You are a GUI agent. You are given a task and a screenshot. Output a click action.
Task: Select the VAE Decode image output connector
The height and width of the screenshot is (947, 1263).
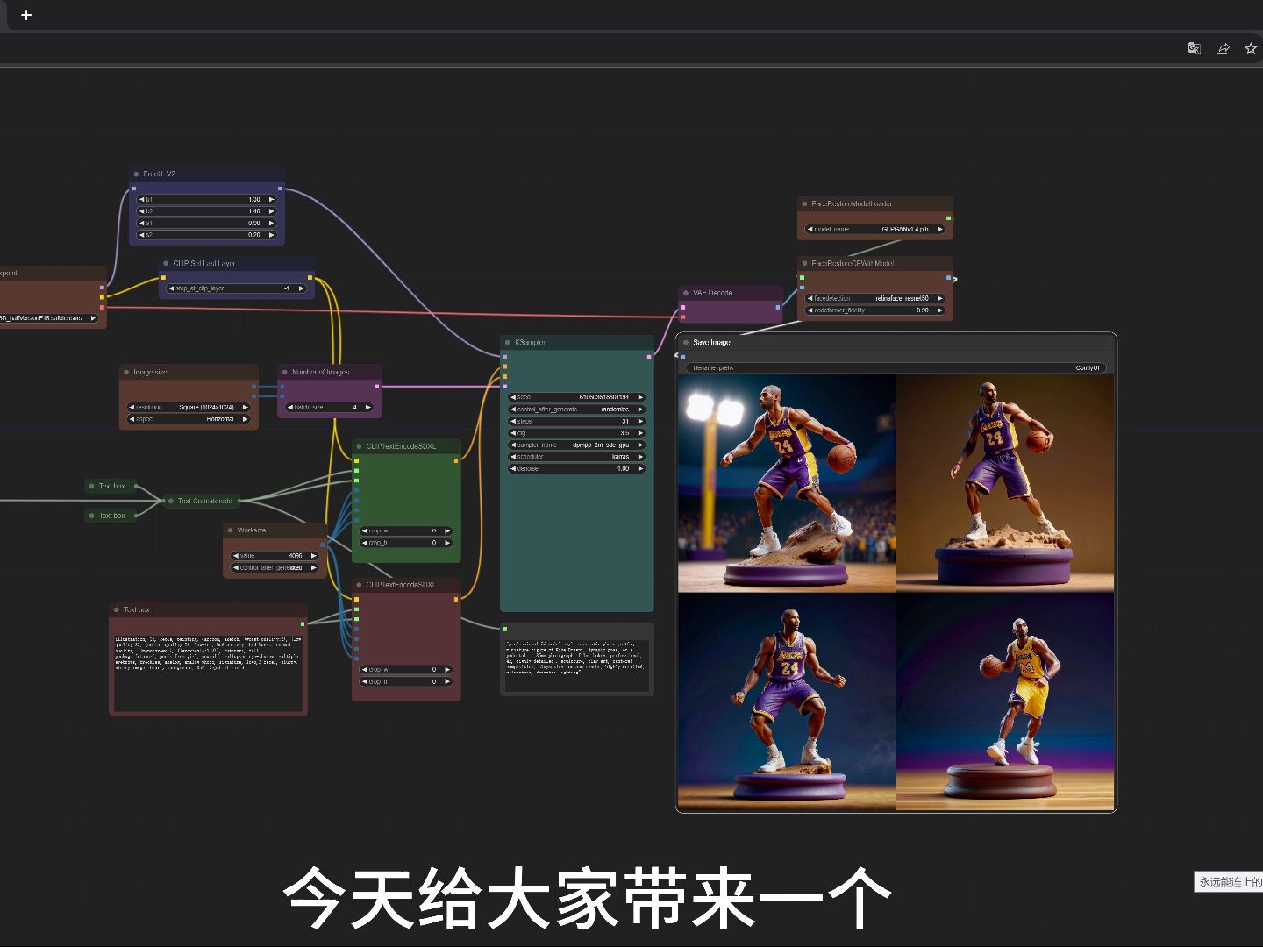pyautogui.click(x=777, y=307)
